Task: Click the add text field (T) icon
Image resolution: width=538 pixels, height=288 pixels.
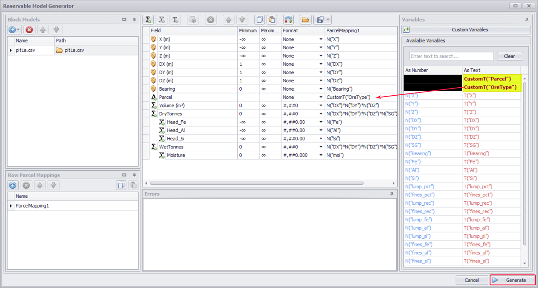Action: [175, 20]
